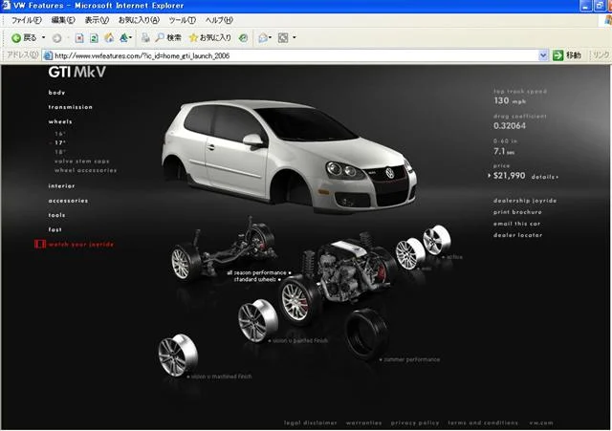Choose the 17" wheel size option
This screenshot has width=612, height=431.
[x=60, y=142]
